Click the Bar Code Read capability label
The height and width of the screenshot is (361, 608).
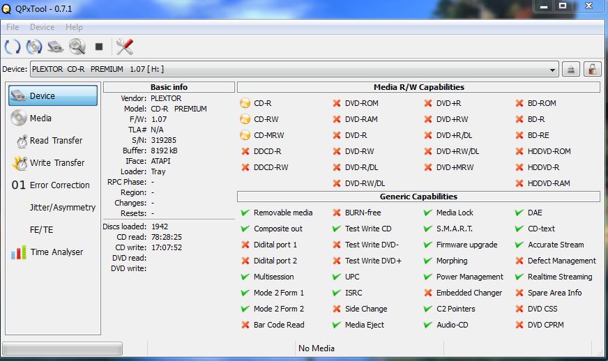[279, 325]
